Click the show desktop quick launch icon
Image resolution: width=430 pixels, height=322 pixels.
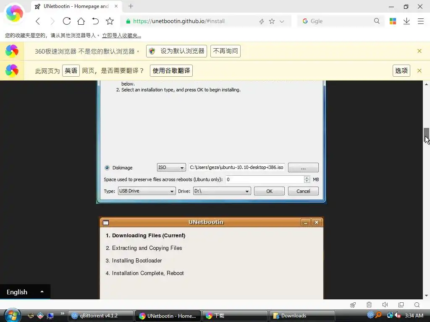click(x=50, y=316)
